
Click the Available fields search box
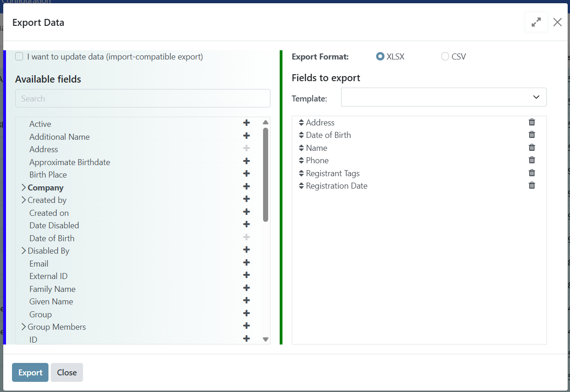pos(143,98)
